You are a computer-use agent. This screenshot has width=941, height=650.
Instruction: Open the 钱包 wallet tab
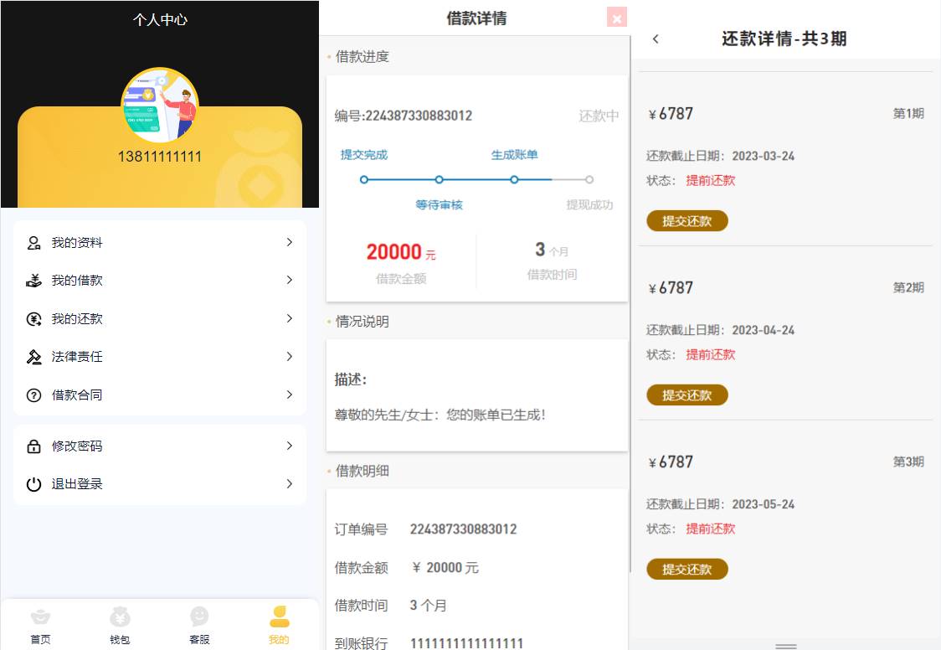pos(120,625)
